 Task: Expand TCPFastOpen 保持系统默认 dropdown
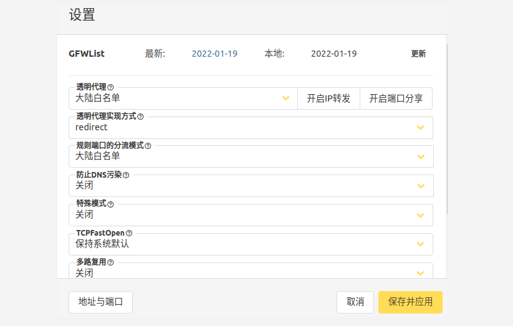[x=250, y=244]
